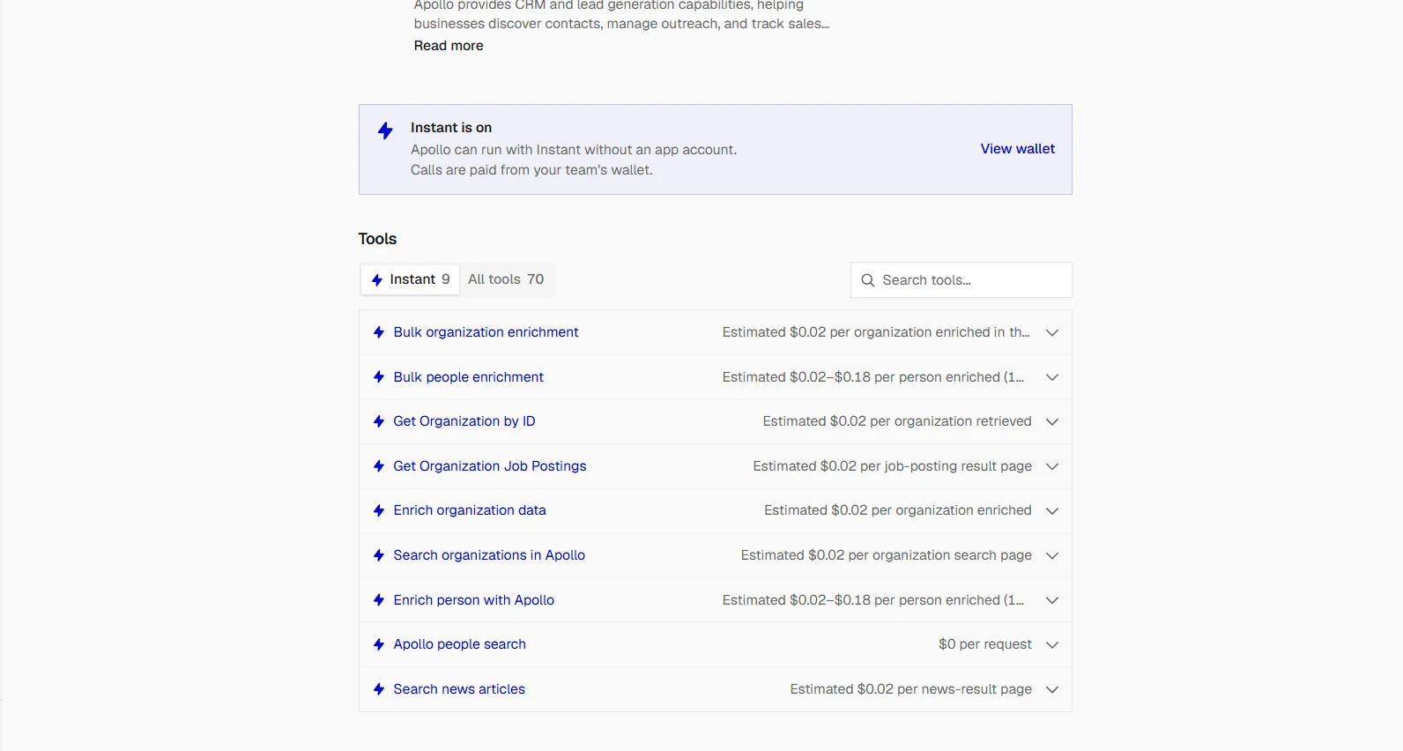Image resolution: width=1403 pixels, height=751 pixels.
Task: Click the magnifier icon in search box
Action: click(x=868, y=280)
